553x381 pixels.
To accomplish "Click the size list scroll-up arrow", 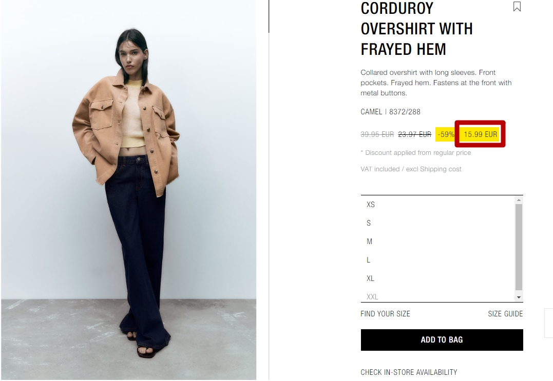I will coord(519,200).
